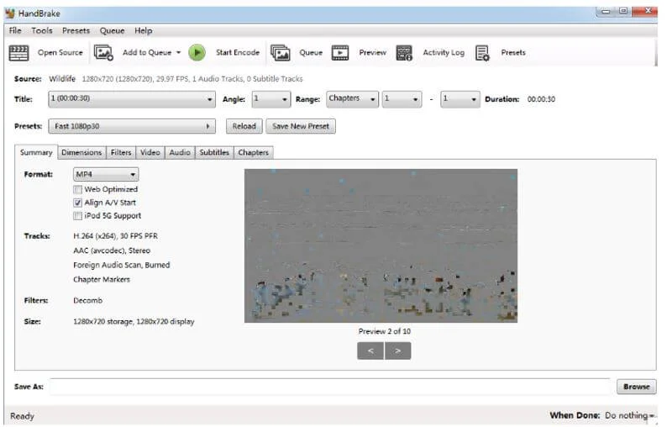
Task: Switch to the Video tab
Action: pyautogui.click(x=150, y=153)
